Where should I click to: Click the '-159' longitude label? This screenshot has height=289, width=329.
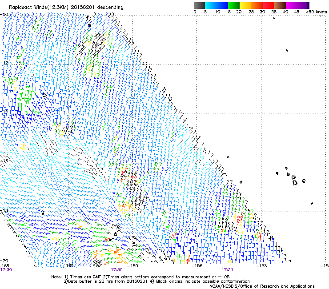click(x=133, y=266)
